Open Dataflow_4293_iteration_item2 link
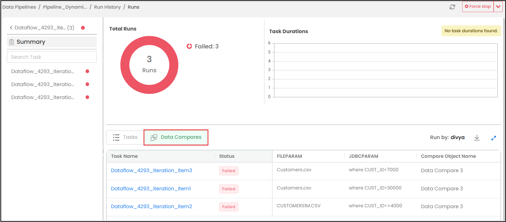The image size is (506, 222). pos(151,206)
